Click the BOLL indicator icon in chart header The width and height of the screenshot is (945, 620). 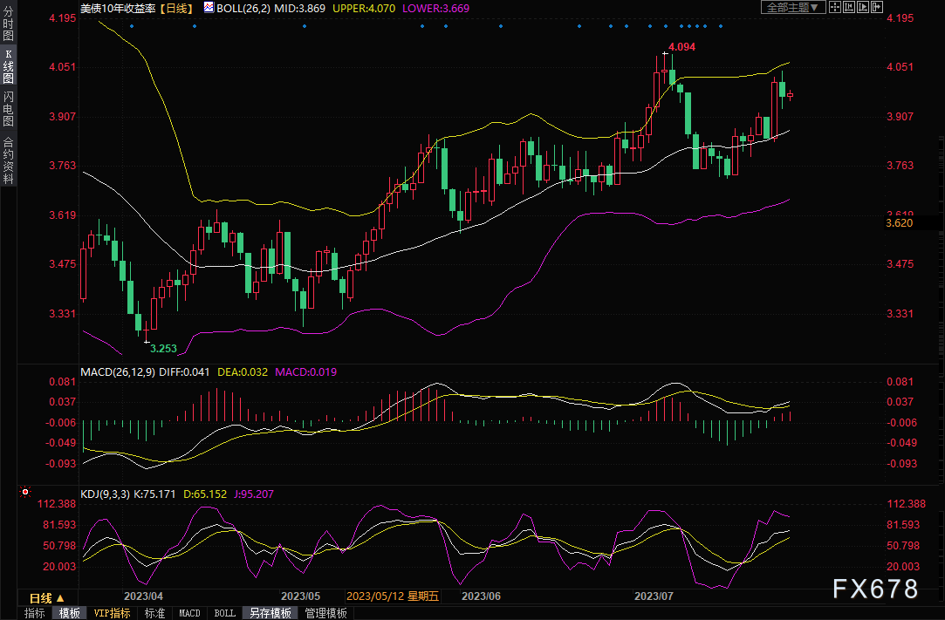pos(209,7)
